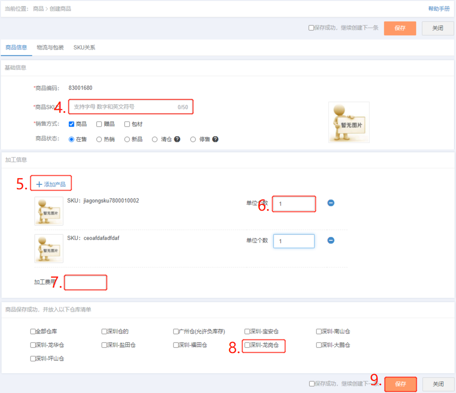Select the 热销 status radio
456x393 pixels.
(x=99, y=140)
